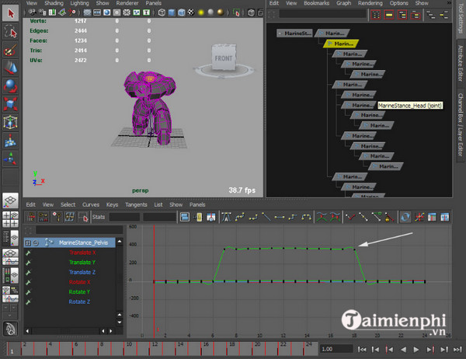Open the Bookmarks menu in Hypergraph
This screenshot has height=359, width=466.
[316, 3]
